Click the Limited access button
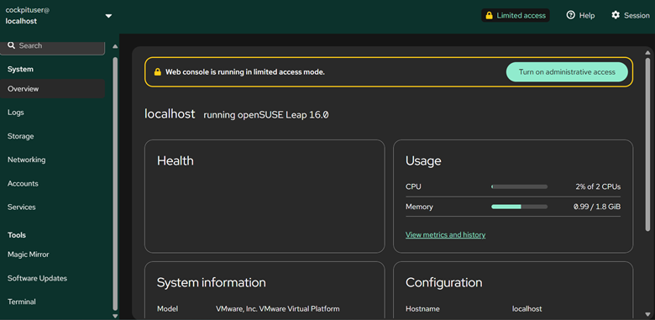This screenshot has width=655, height=320. pyautogui.click(x=516, y=15)
